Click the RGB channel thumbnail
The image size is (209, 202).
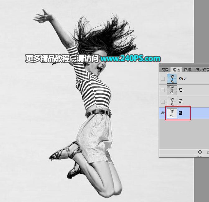pos(172,79)
